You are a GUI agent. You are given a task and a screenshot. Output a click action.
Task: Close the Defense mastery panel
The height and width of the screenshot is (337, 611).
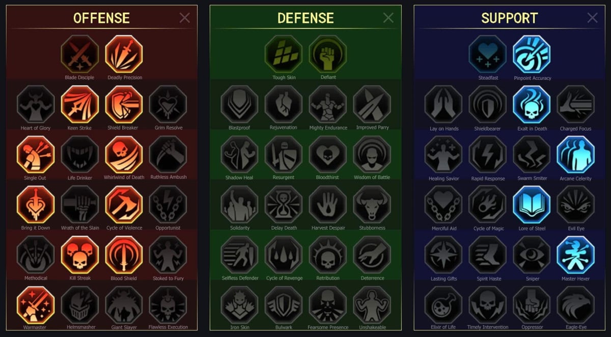pos(388,18)
